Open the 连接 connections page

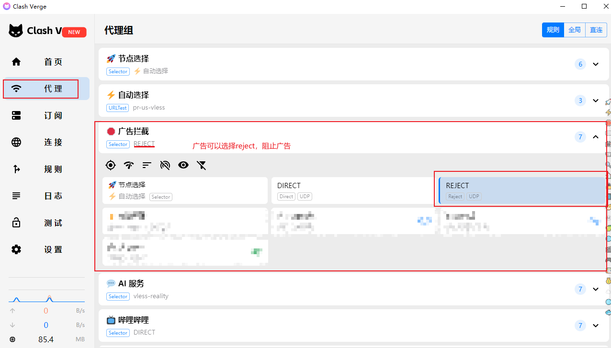[46, 142]
